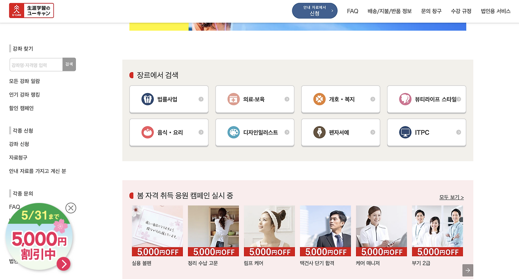Screen dimensions: 519x279
Task: Select the 음식·요리 tomato icon
Action: click(148, 132)
